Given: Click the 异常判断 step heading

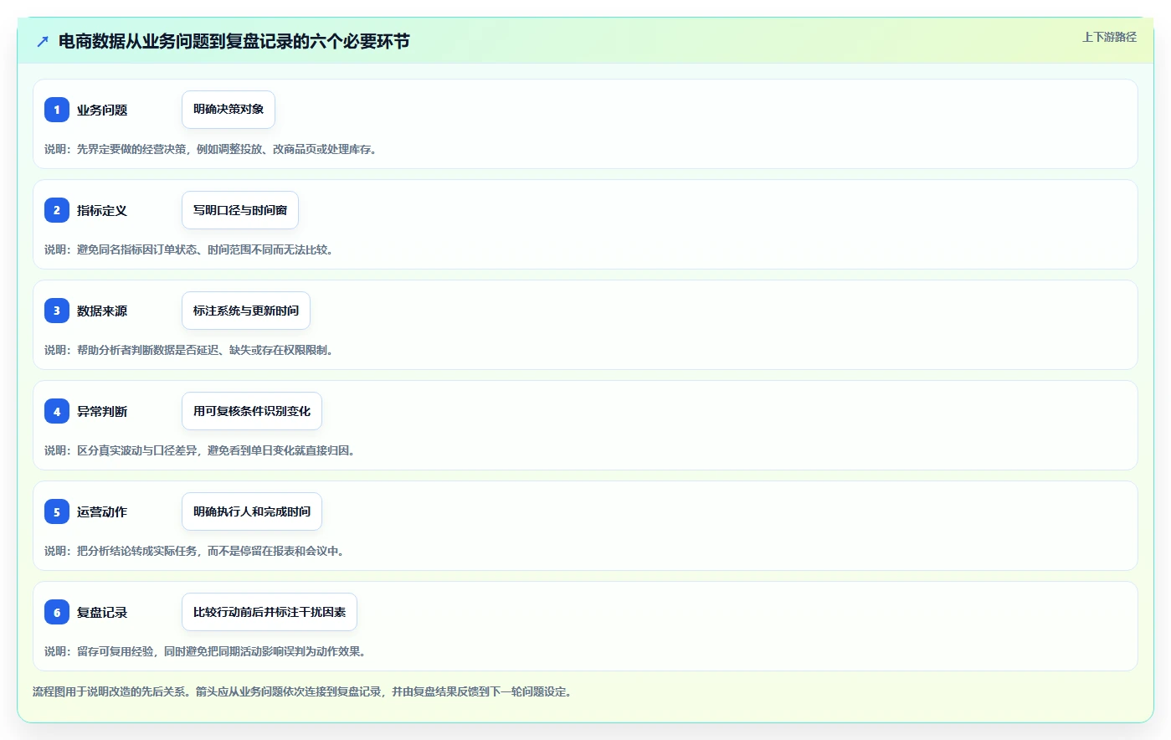Looking at the screenshot, I should pos(102,411).
